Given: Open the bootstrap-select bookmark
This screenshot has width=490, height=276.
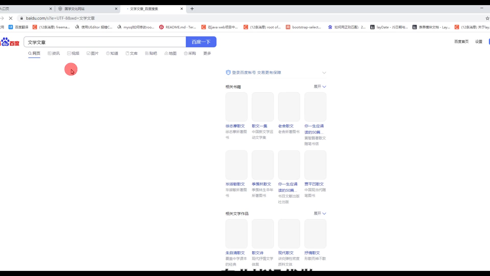Looking at the screenshot, I should (303, 27).
